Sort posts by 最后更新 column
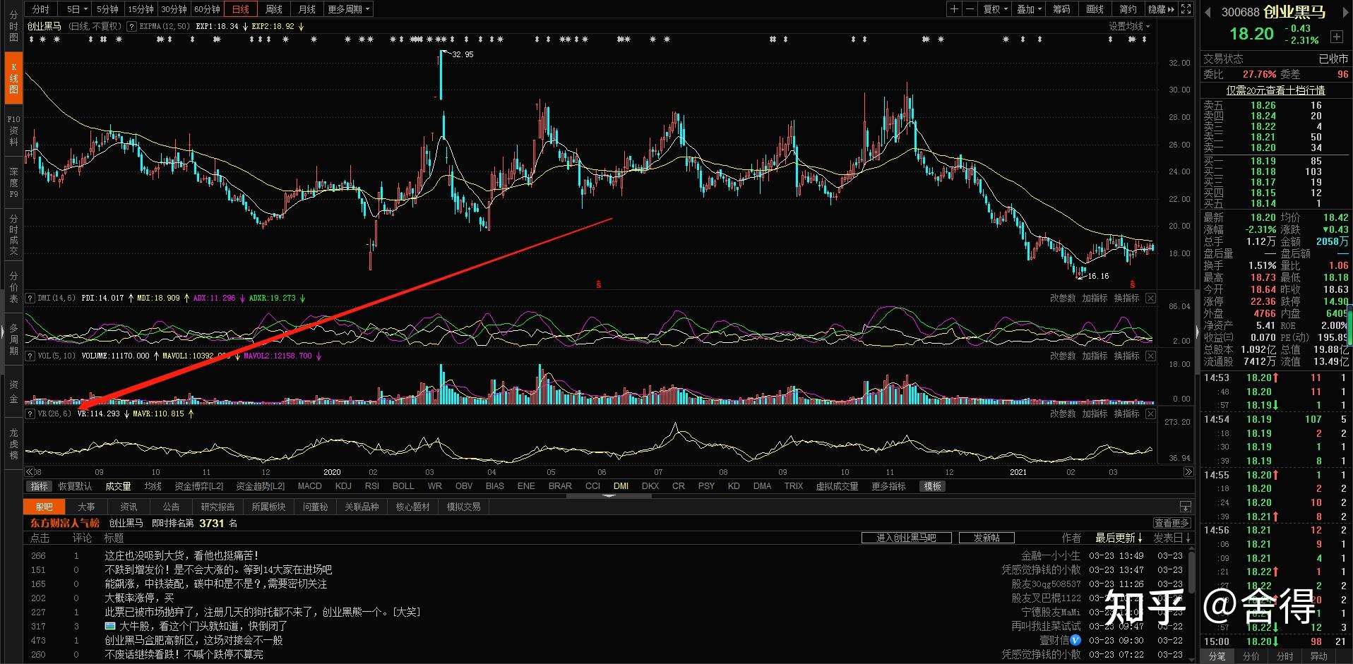1353x664 pixels. [1119, 538]
